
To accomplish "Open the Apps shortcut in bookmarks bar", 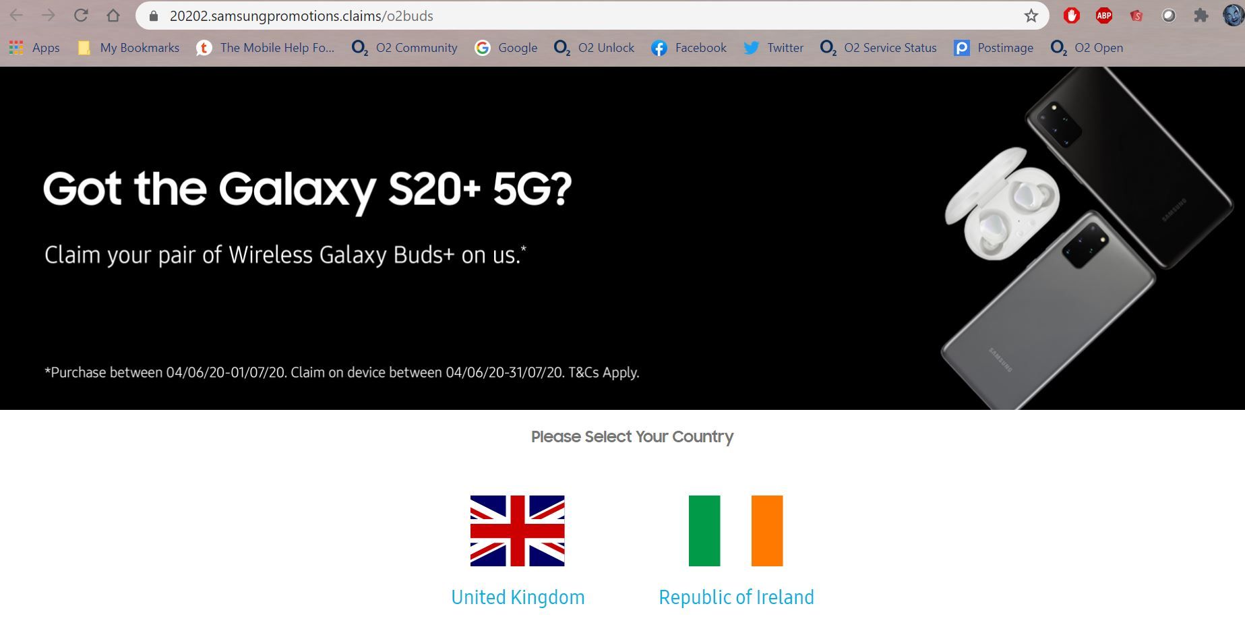I will click(34, 48).
